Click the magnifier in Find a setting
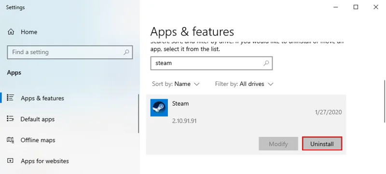 point(126,52)
